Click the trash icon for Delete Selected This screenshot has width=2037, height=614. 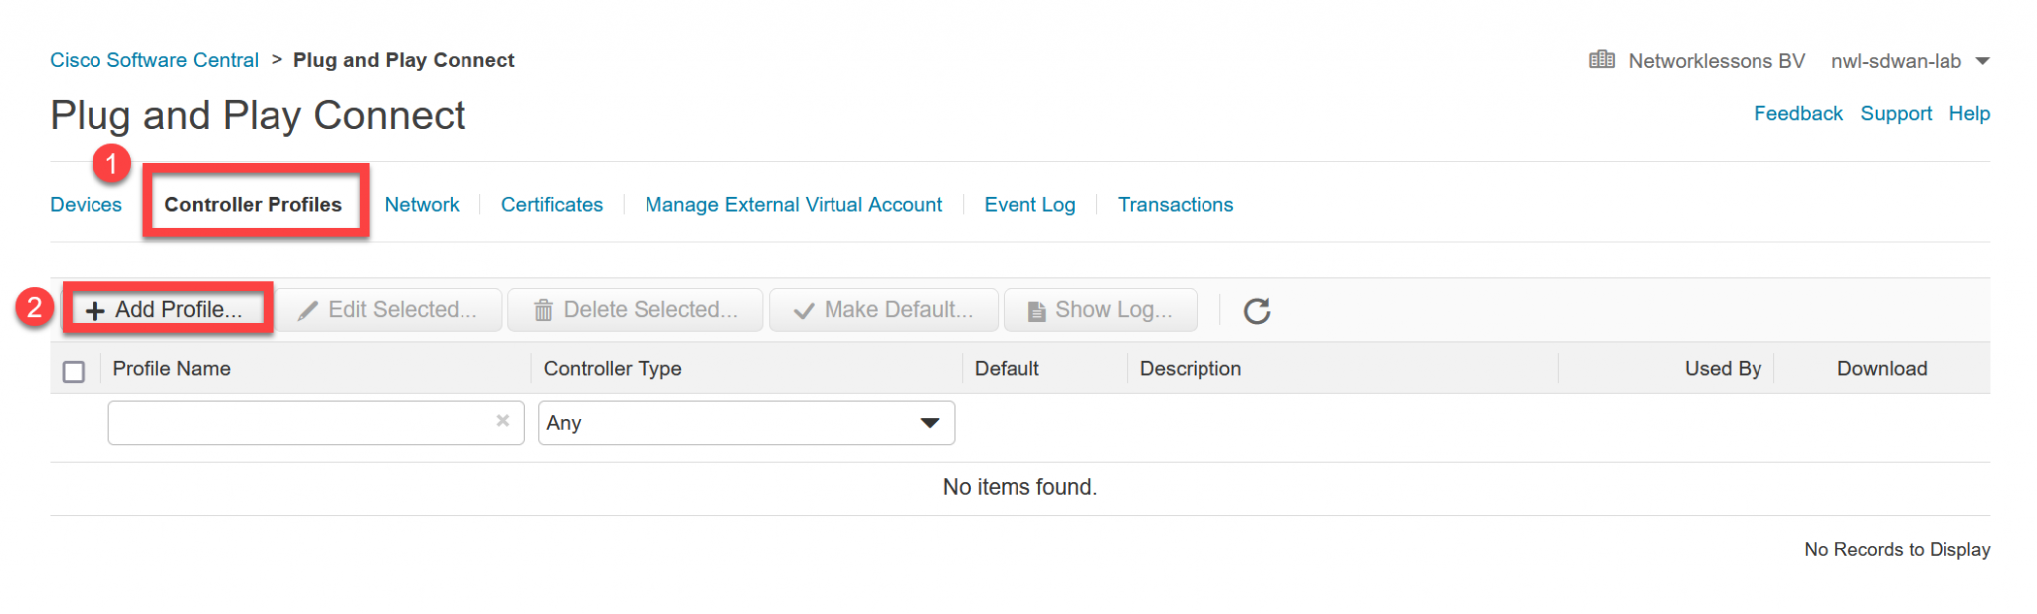(543, 311)
